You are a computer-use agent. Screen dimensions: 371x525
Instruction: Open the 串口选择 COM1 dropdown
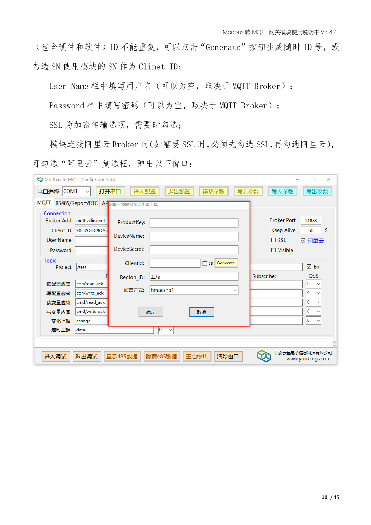tap(76, 191)
